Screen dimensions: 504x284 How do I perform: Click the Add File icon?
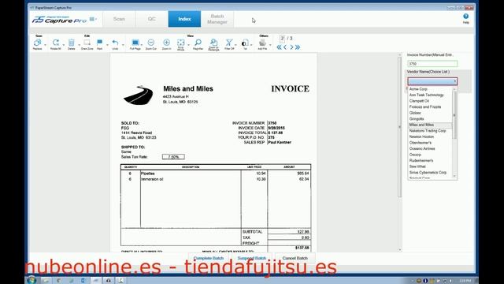coord(262,43)
